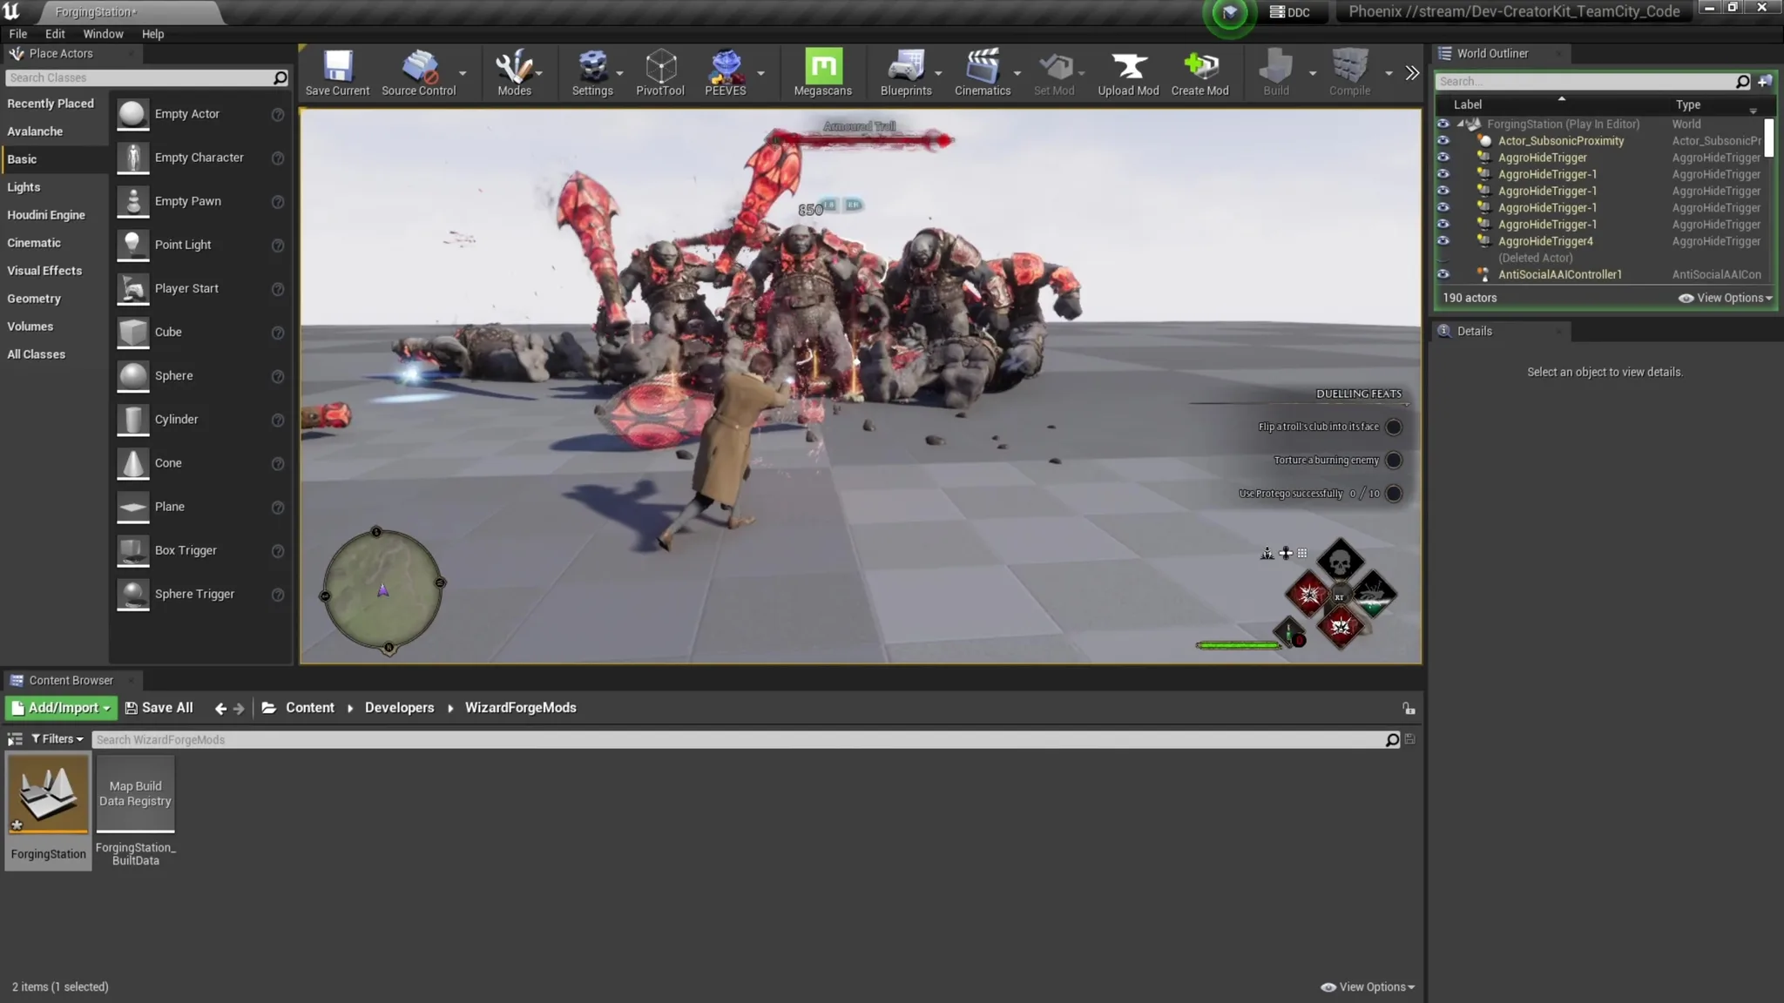
Task: Toggle visibility of AntiSocialAAIController1
Action: pos(1443,274)
